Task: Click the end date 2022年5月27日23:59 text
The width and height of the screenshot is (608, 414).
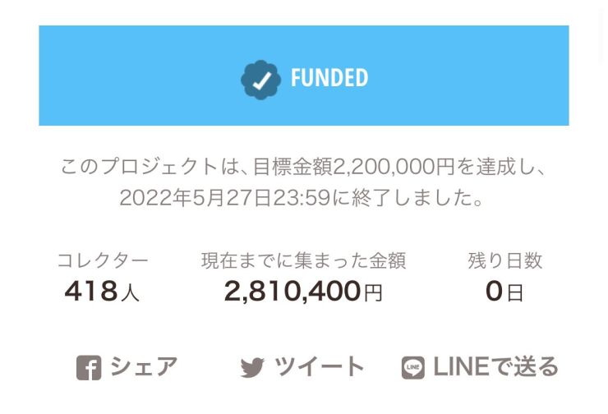Action: coord(225,198)
